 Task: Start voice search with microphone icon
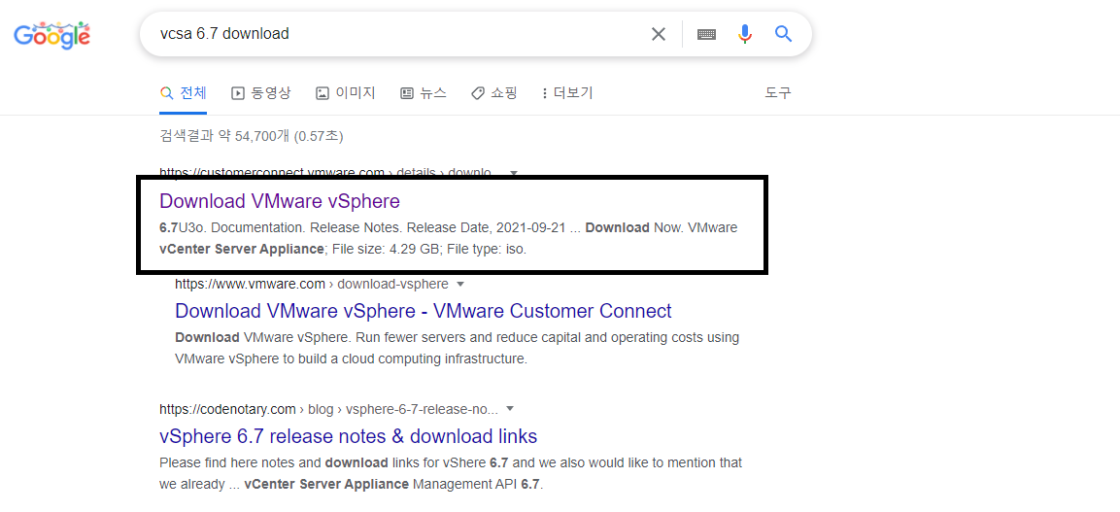point(745,34)
